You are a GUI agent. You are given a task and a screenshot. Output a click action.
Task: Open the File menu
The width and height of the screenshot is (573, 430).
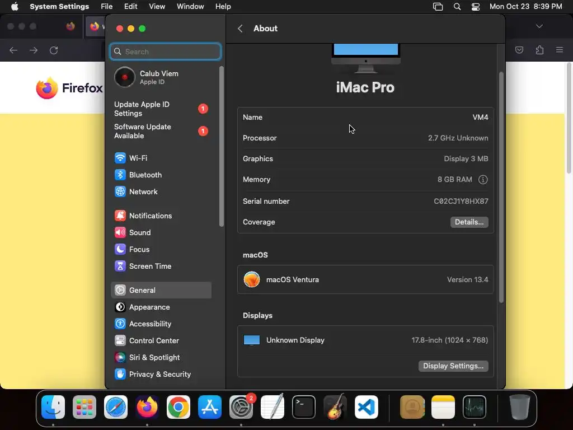(x=107, y=7)
